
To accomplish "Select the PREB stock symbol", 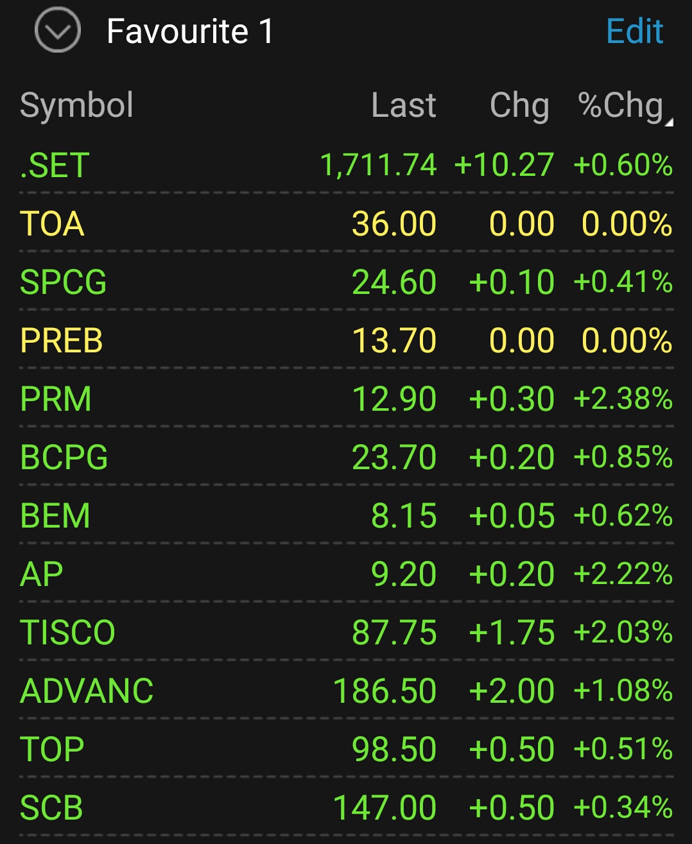I will point(61,341).
